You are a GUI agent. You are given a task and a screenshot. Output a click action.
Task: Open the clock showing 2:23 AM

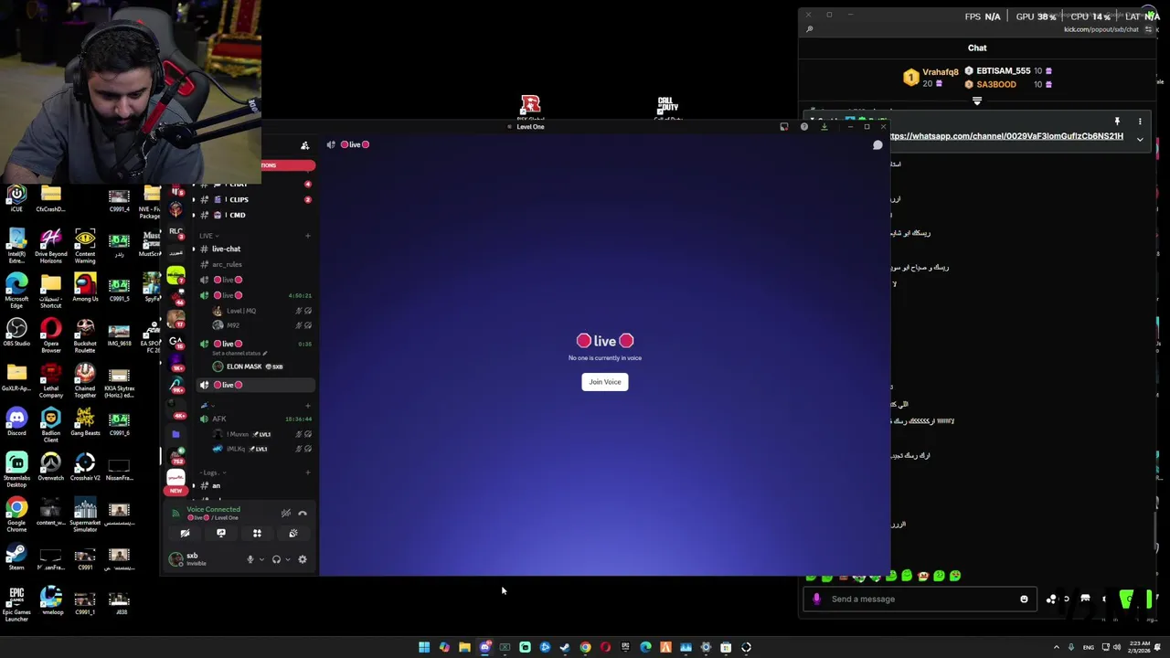(x=1138, y=647)
